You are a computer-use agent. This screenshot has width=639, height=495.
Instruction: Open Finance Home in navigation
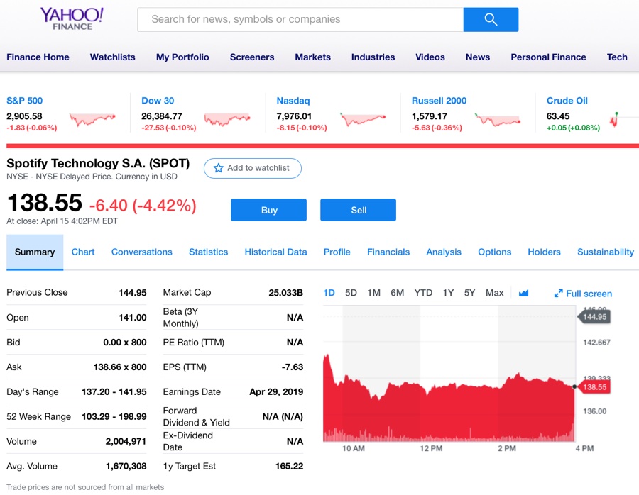pos(38,57)
